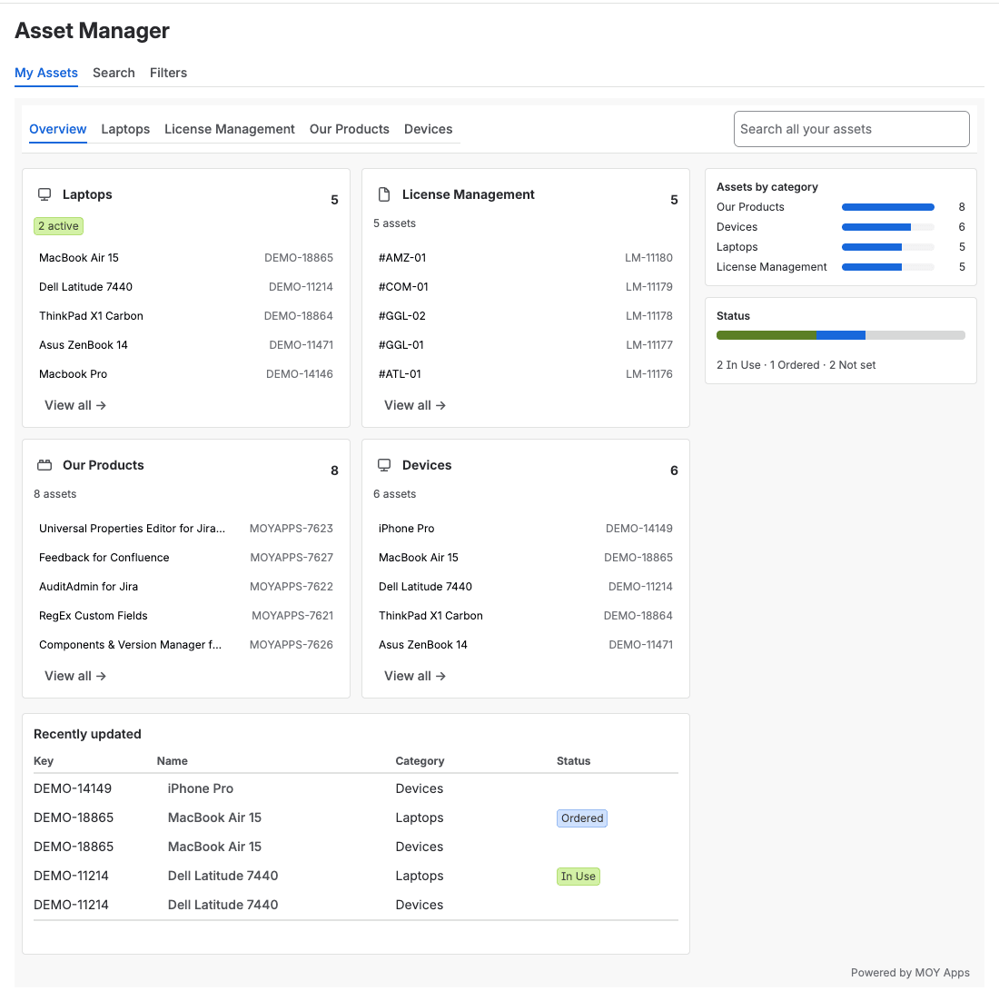Select the #AMZ-01 license row
This screenshot has width=999, height=991.
[x=526, y=258]
